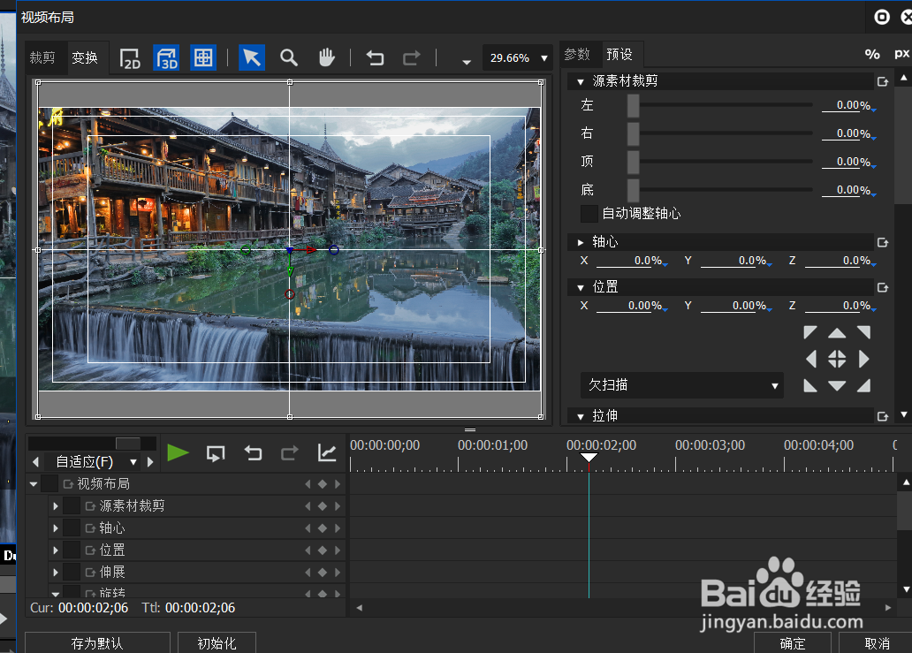Viewport: 912px width, 653px height.
Task: Go to next keyframe on 位置 row
Action: click(338, 550)
